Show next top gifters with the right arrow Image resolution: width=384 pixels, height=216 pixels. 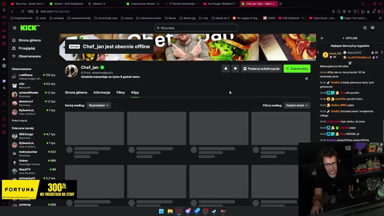(382, 52)
